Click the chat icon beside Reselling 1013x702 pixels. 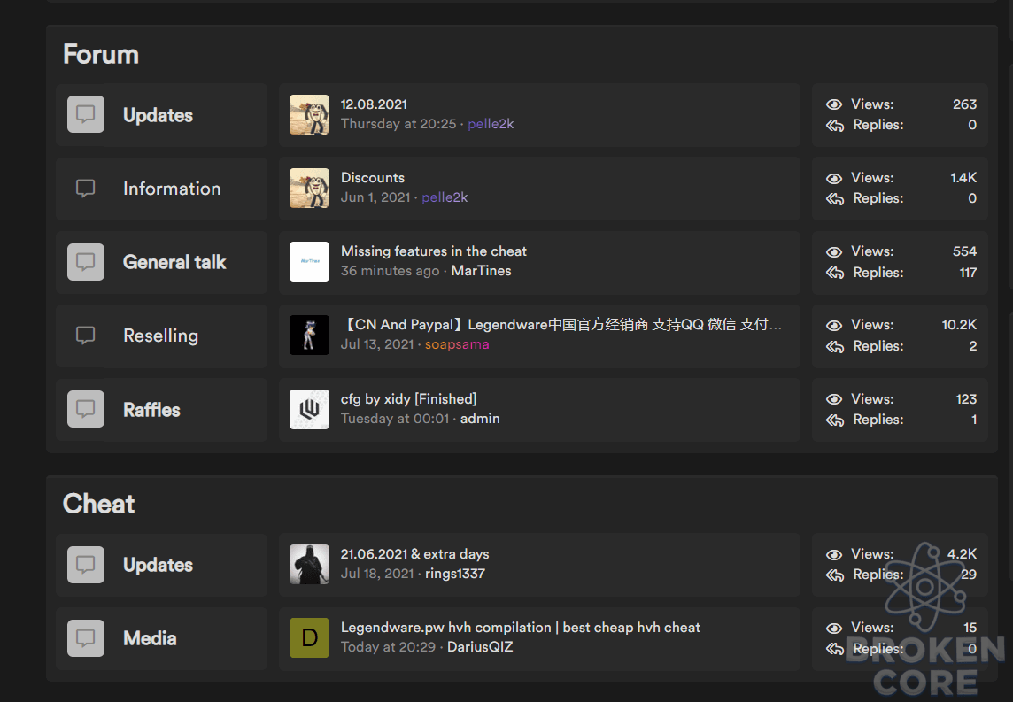click(86, 336)
